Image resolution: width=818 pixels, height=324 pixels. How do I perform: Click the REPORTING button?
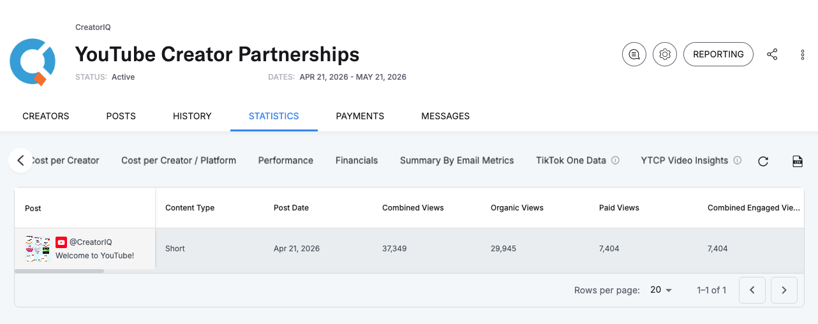coord(718,54)
